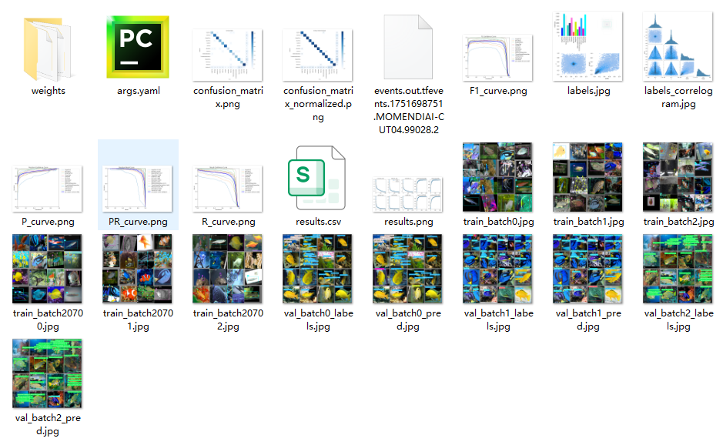The width and height of the screenshot is (723, 445).
Task: Click the 'F1_curve.png' file name
Action: [498, 91]
